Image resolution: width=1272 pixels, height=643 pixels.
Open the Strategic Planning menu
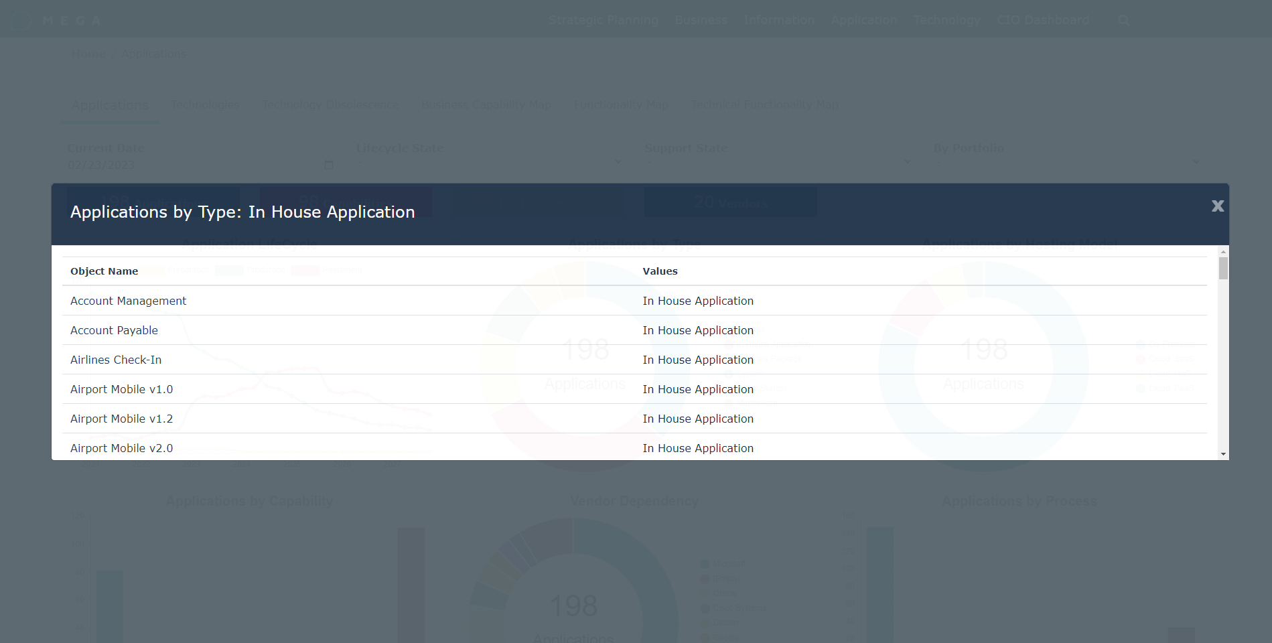click(603, 20)
